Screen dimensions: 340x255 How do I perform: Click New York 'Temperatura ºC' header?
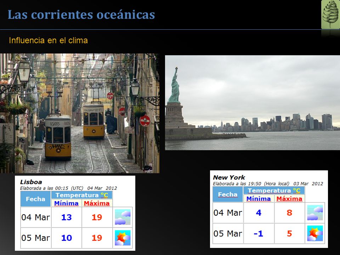274,191
